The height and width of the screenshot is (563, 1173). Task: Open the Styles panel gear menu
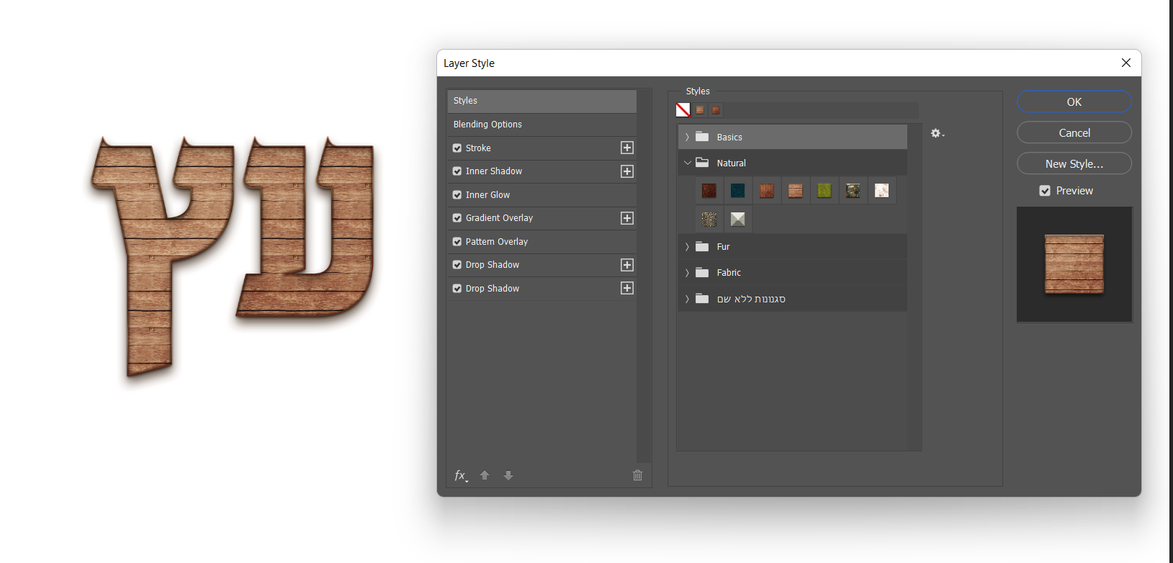pos(937,133)
